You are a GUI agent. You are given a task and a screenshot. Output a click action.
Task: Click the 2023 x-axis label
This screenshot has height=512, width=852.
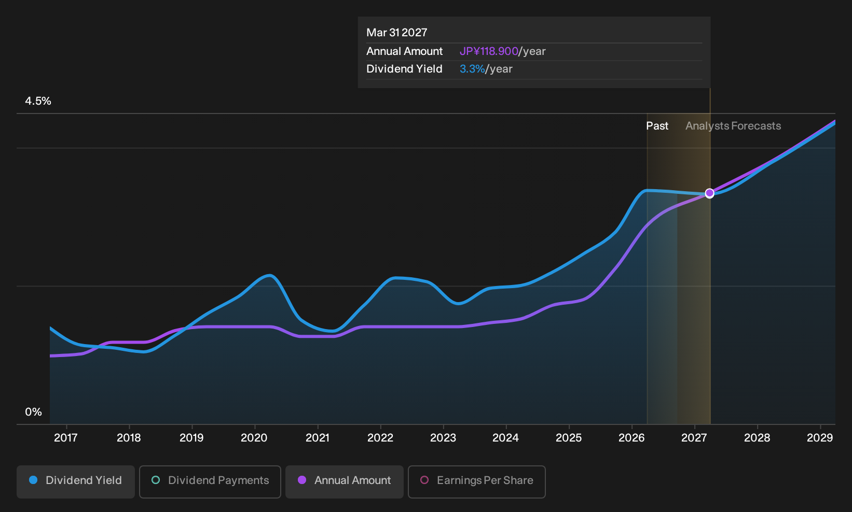pyautogui.click(x=443, y=438)
